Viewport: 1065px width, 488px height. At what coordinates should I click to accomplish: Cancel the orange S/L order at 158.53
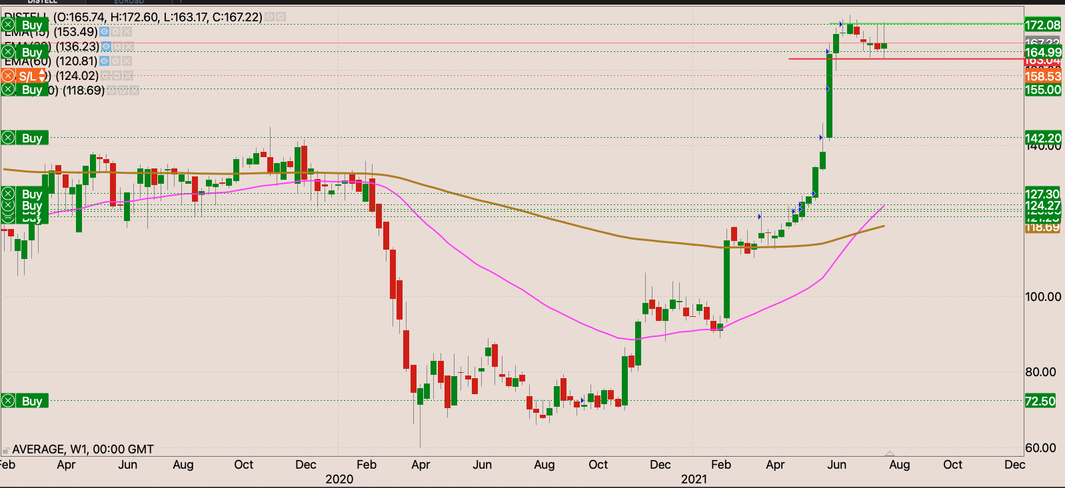click(8, 76)
